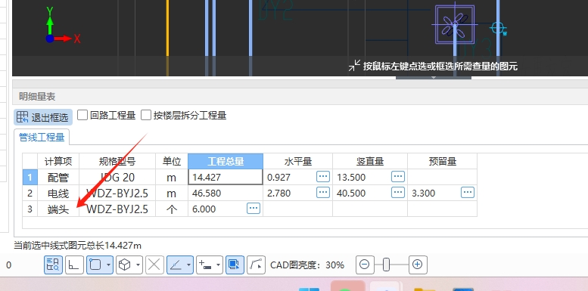588x291 pixels.
Task: Select the 预留量 column header
Action: click(442, 161)
